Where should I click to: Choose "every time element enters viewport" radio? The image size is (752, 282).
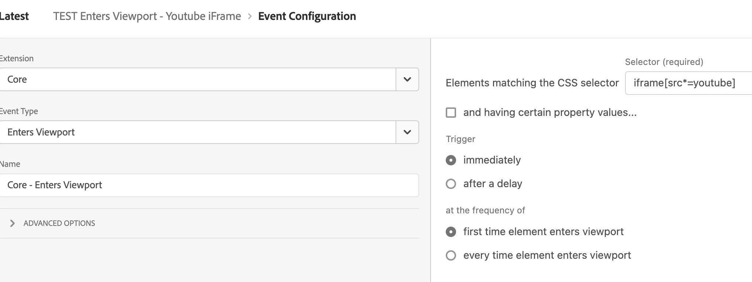pyautogui.click(x=451, y=255)
